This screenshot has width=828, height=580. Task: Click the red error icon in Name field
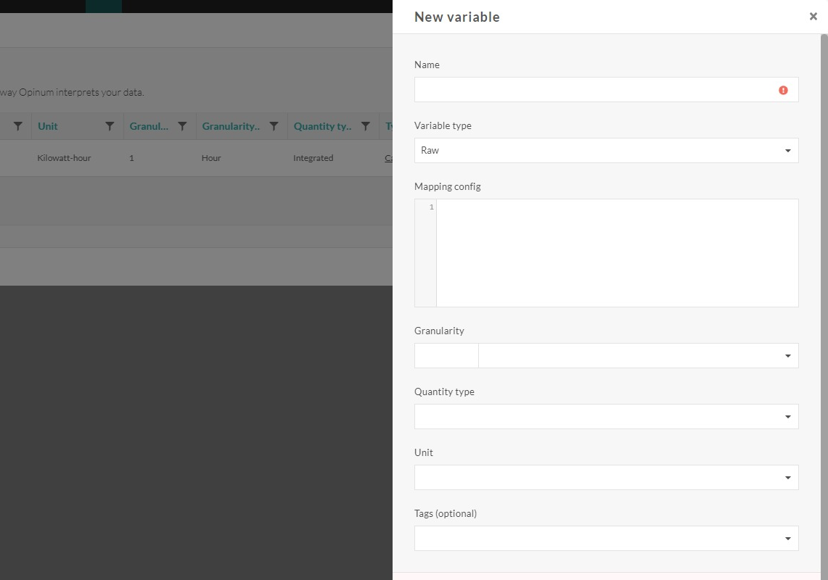coord(783,90)
